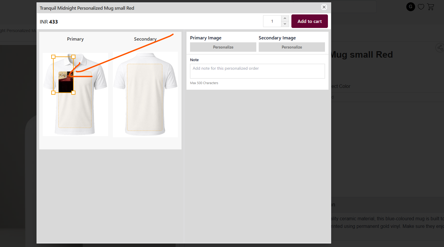Open the G account avatar in the page header
Image resolution: width=444 pixels, height=247 pixels.
(x=411, y=7)
